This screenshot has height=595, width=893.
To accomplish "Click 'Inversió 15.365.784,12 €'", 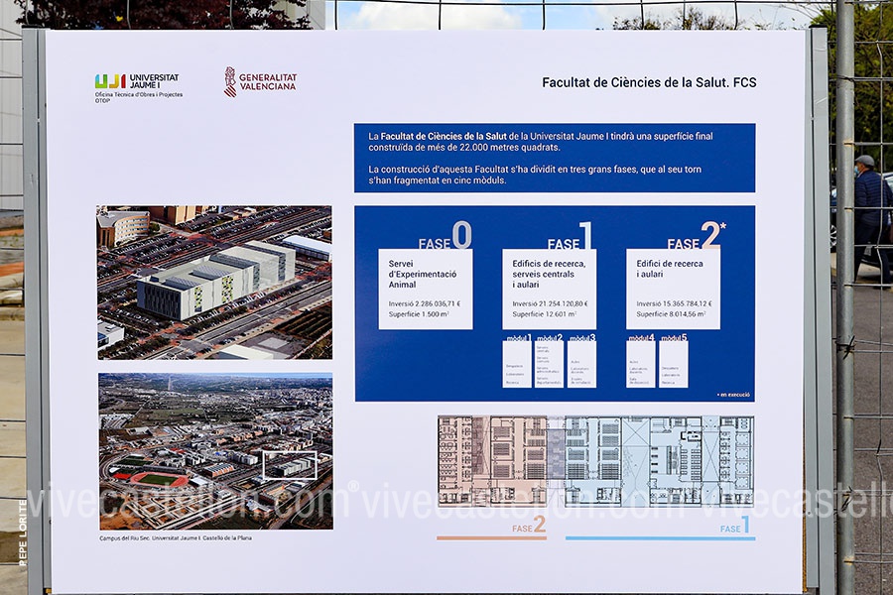I will (x=675, y=304).
